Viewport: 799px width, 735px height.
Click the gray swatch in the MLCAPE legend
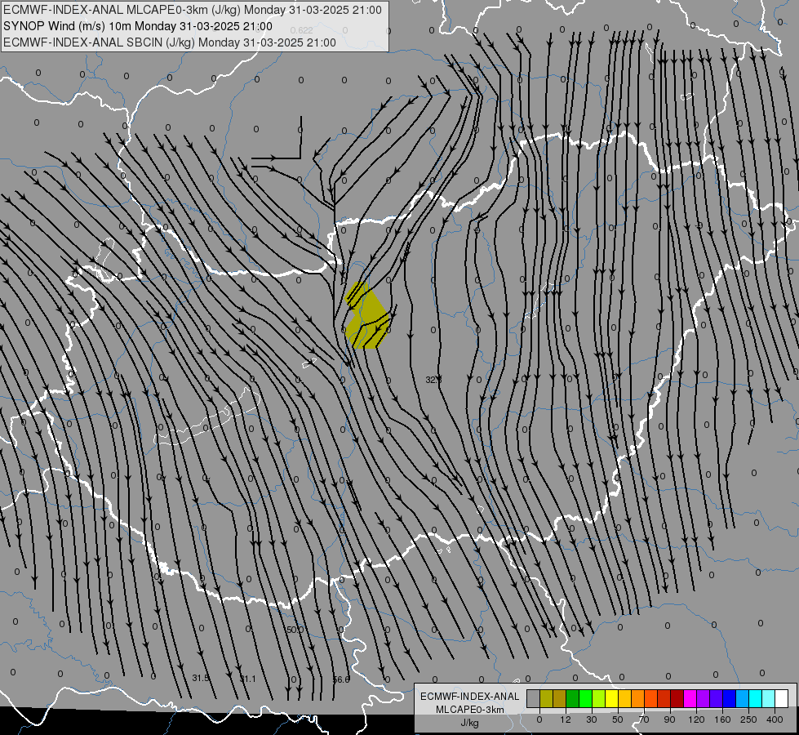coord(534,698)
